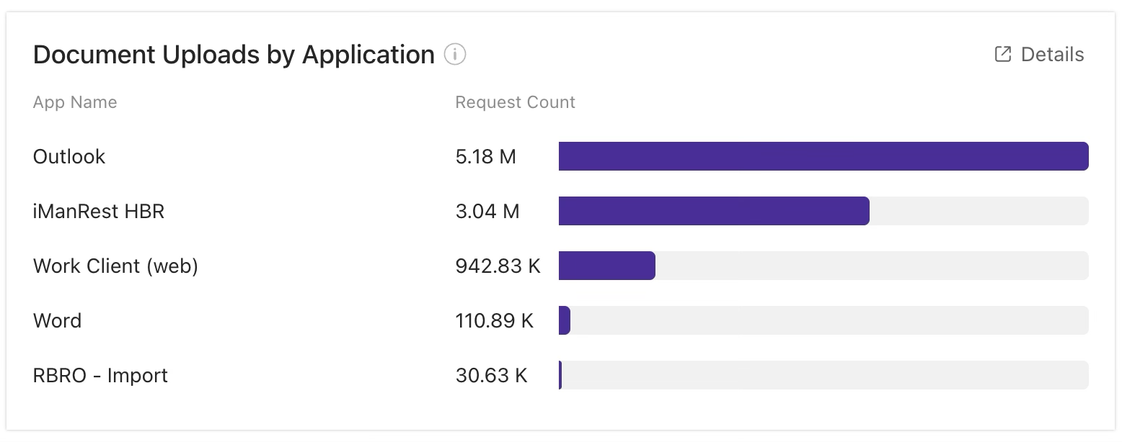The image size is (1122, 442).
Task: Click the Request Count column header
Action: coord(516,102)
